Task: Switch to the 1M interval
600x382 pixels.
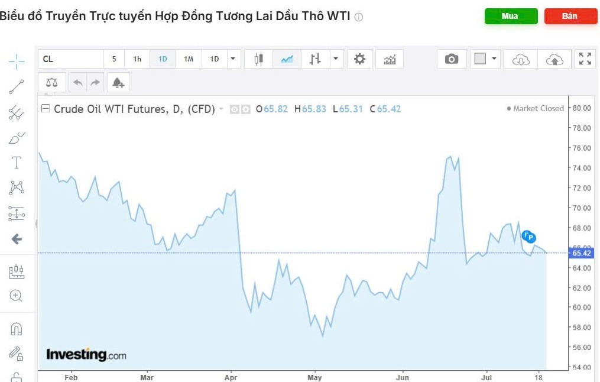Action: pyautogui.click(x=189, y=59)
